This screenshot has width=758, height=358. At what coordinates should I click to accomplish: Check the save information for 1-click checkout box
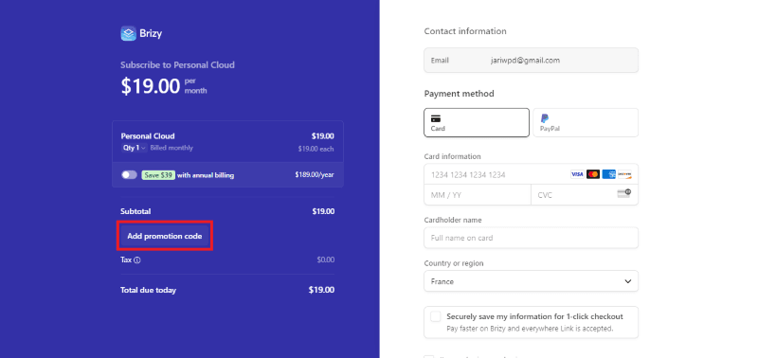click(x=436, y=316)
